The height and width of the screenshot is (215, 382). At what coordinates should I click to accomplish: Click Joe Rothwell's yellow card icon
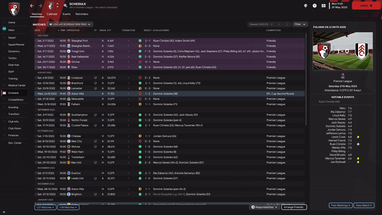(x=358, y=162)
